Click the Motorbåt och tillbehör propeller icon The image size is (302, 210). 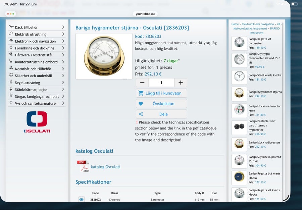tap(11, 68)
